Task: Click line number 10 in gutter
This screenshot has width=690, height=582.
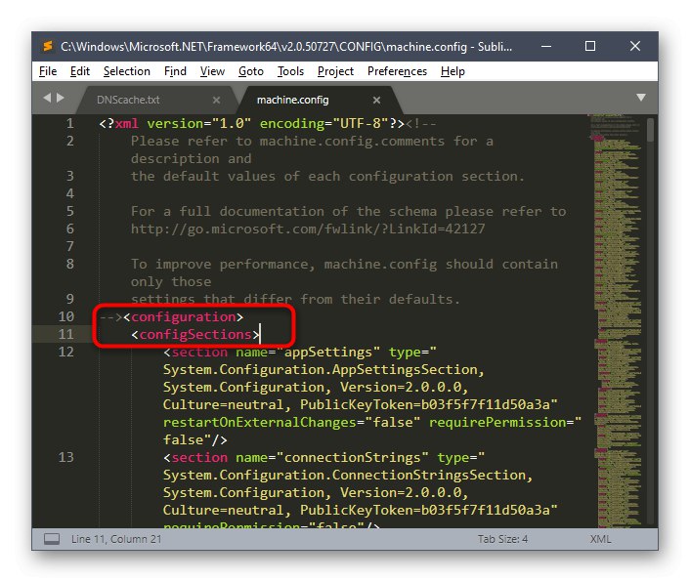Action: tap(66, 316)
